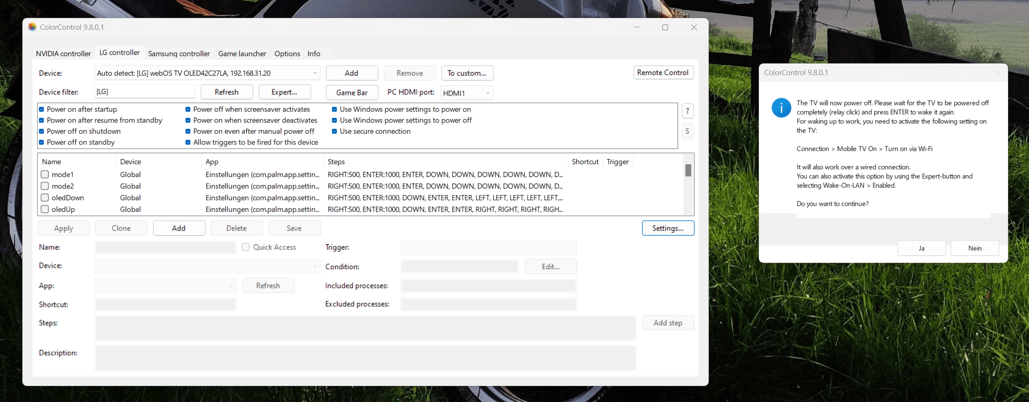The height and width of the screenshot is (402, 1029).
Task: Click the ColorControl app icon in title bar
Action: (32, 27)
